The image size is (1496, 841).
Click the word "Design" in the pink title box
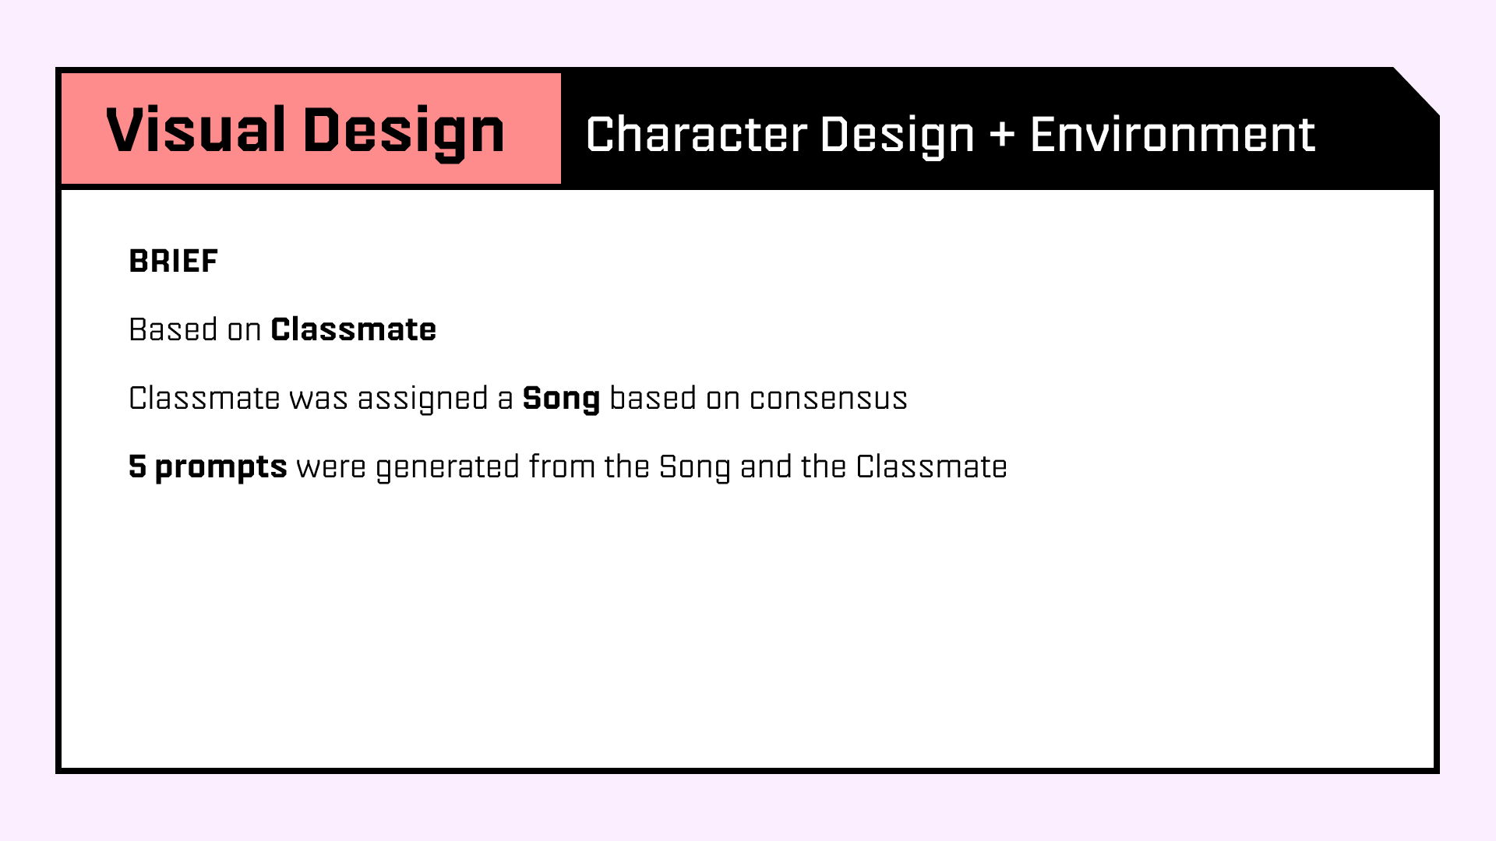point(404,132)
